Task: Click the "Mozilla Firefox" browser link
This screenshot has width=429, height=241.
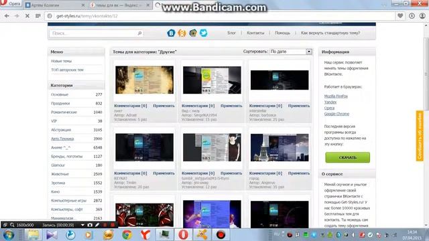Action: pos(336,96)
